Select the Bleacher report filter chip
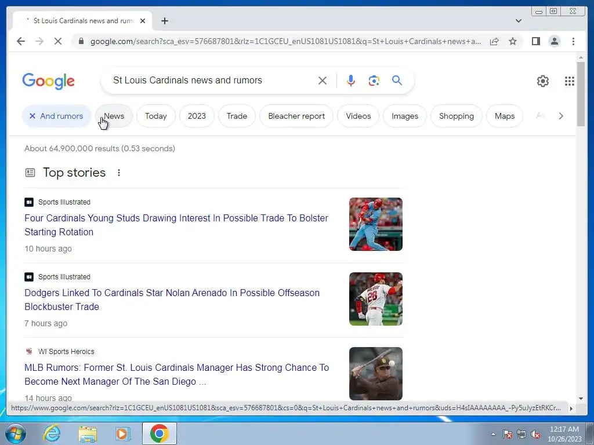Viewport: 594px width, 445px height. point(296,116)
